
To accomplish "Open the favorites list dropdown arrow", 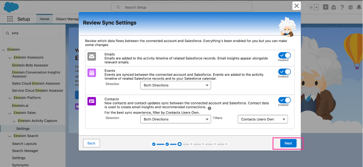I will [x=316, y=8].
